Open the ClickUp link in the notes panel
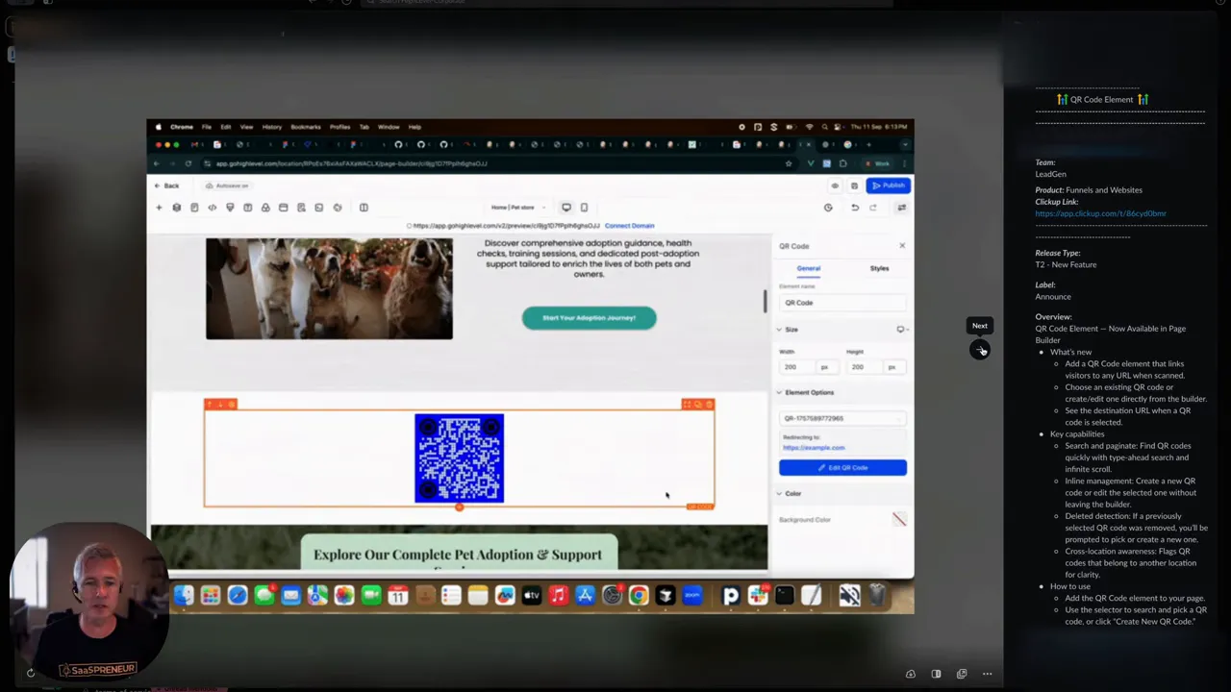Image resolution: width=1231 pixels, height=692 pixels. 1100,213
